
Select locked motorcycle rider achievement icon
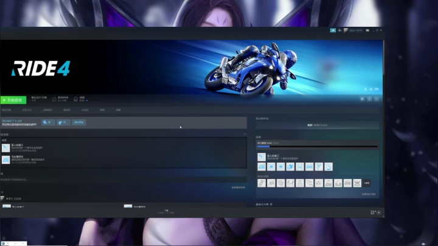[x=262, y=183]
